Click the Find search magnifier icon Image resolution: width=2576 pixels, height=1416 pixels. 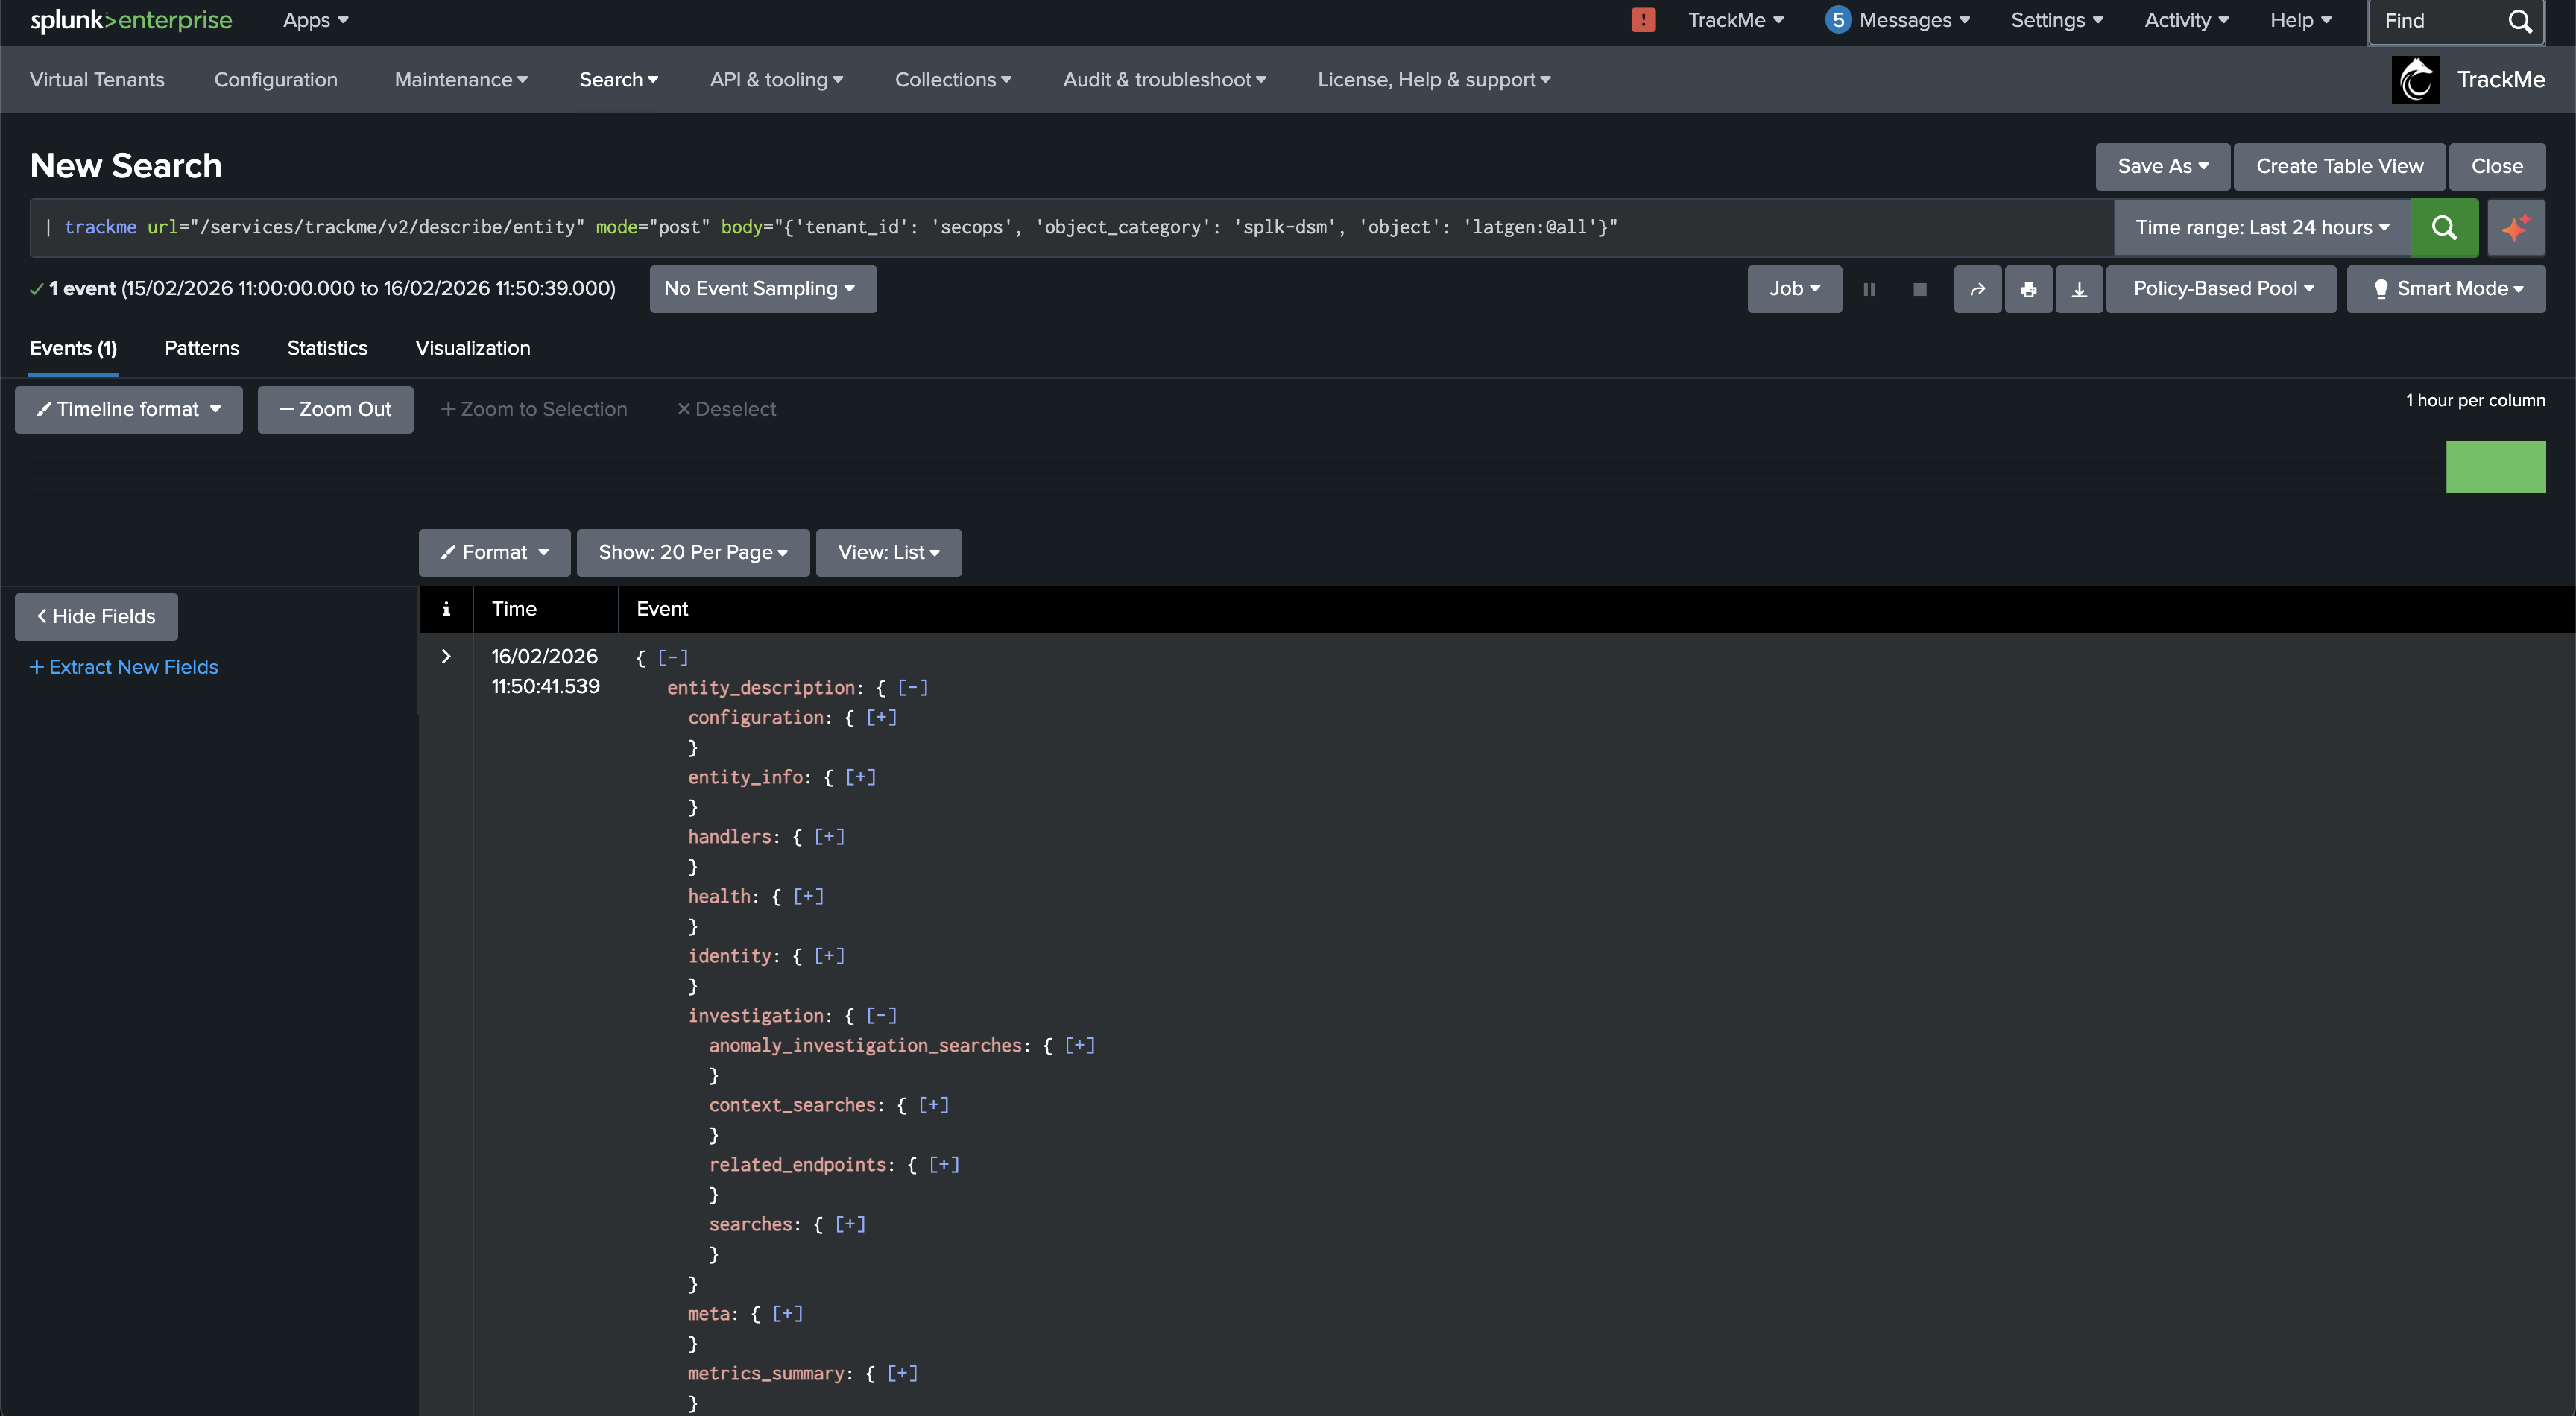pyautogui.click(x=2520, y=21)
